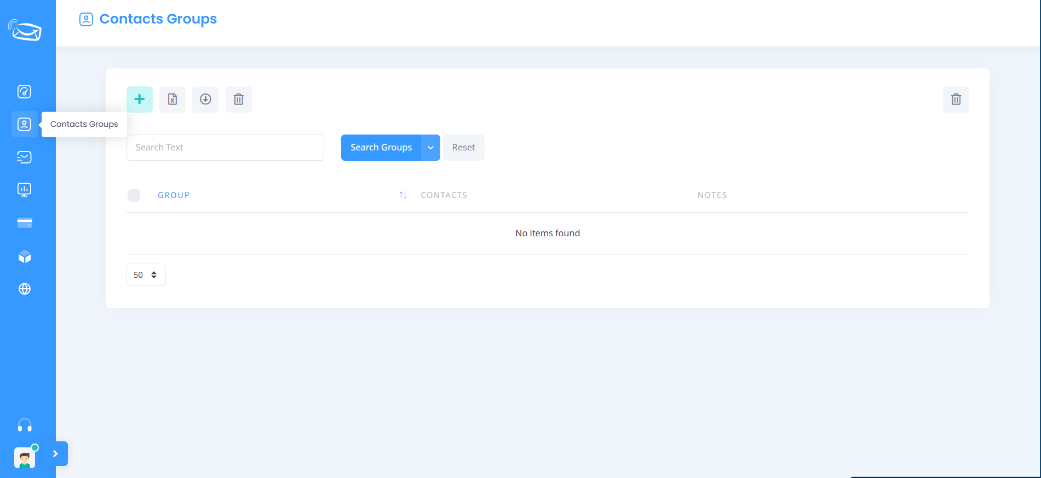Screen dimensions: 1041x478
Task: Add a new group with plus button
Action: click(140, 100)
